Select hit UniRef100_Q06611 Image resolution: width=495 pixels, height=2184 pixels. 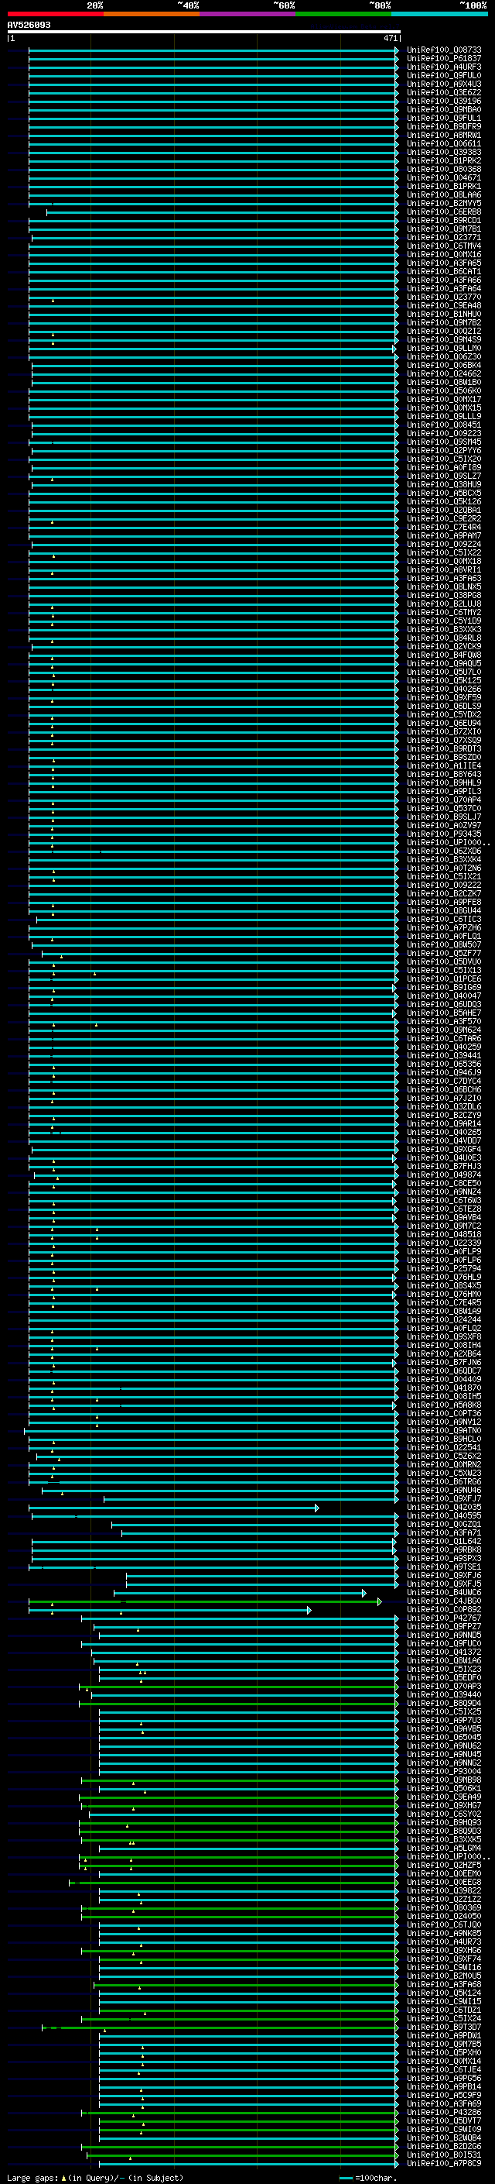pyautogui.click(x=443, y=144)
